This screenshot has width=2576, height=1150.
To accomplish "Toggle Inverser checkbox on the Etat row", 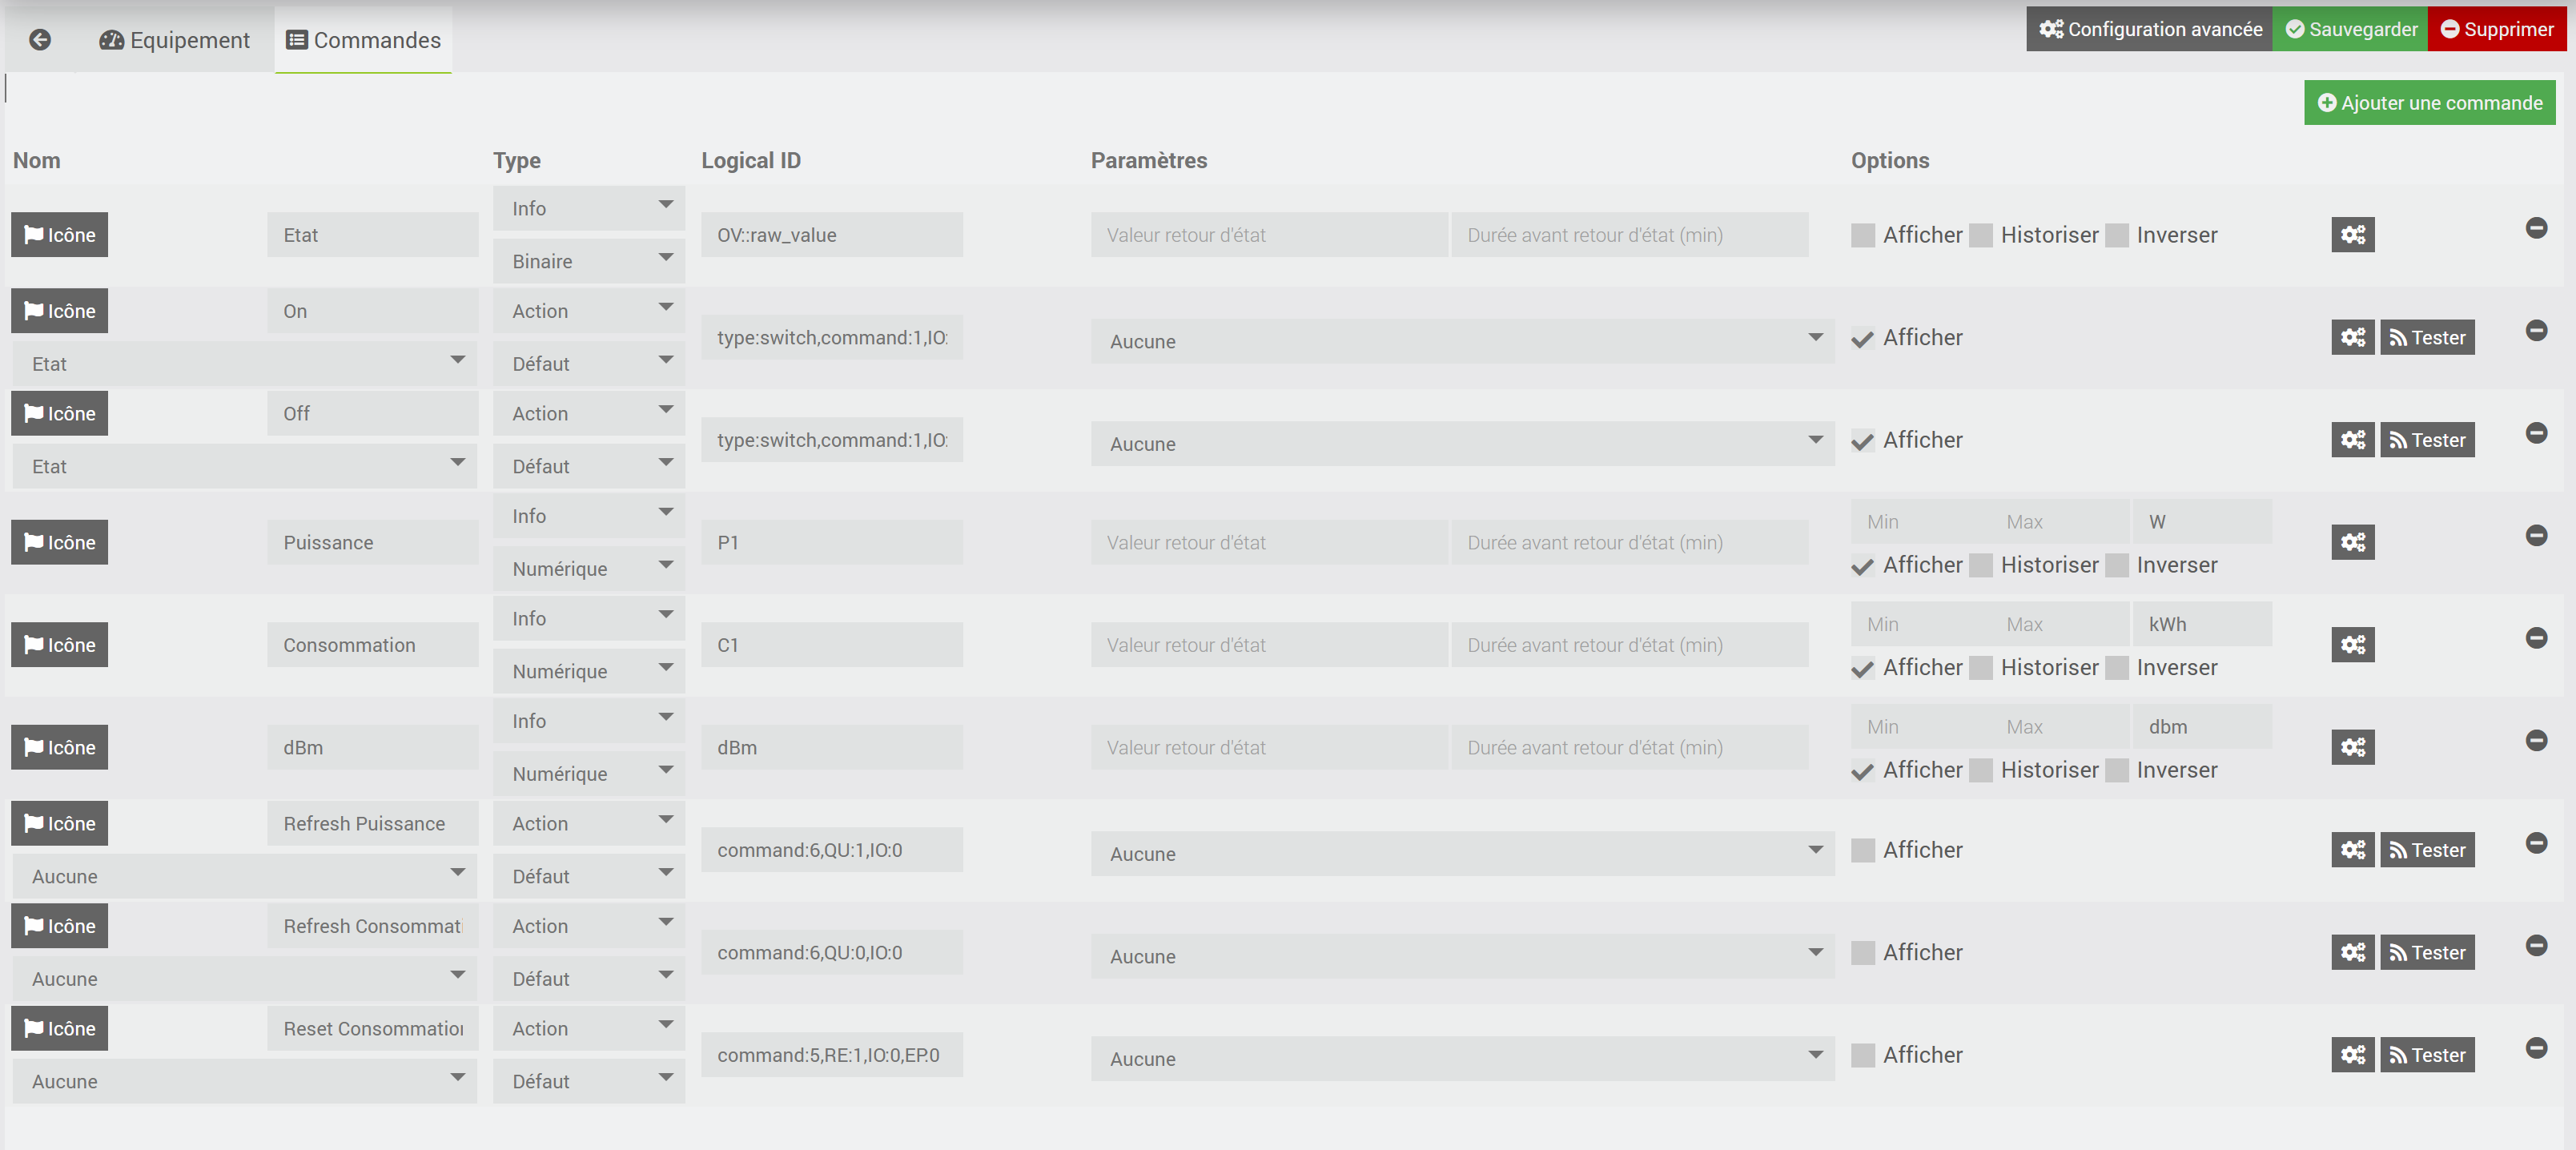I will [x=2117, y=236].
